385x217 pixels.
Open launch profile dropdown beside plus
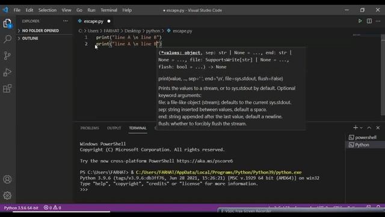pyautogui.click(x=361, y=128)
